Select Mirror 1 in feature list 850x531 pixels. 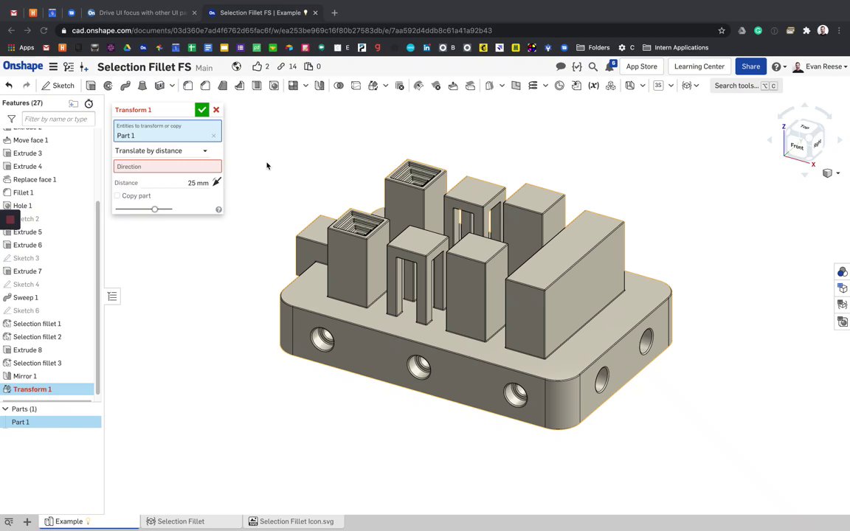(x=24, y=376)
